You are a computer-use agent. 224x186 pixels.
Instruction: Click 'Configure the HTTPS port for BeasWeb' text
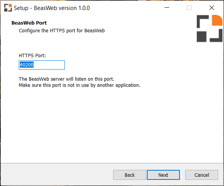[62, 31]
